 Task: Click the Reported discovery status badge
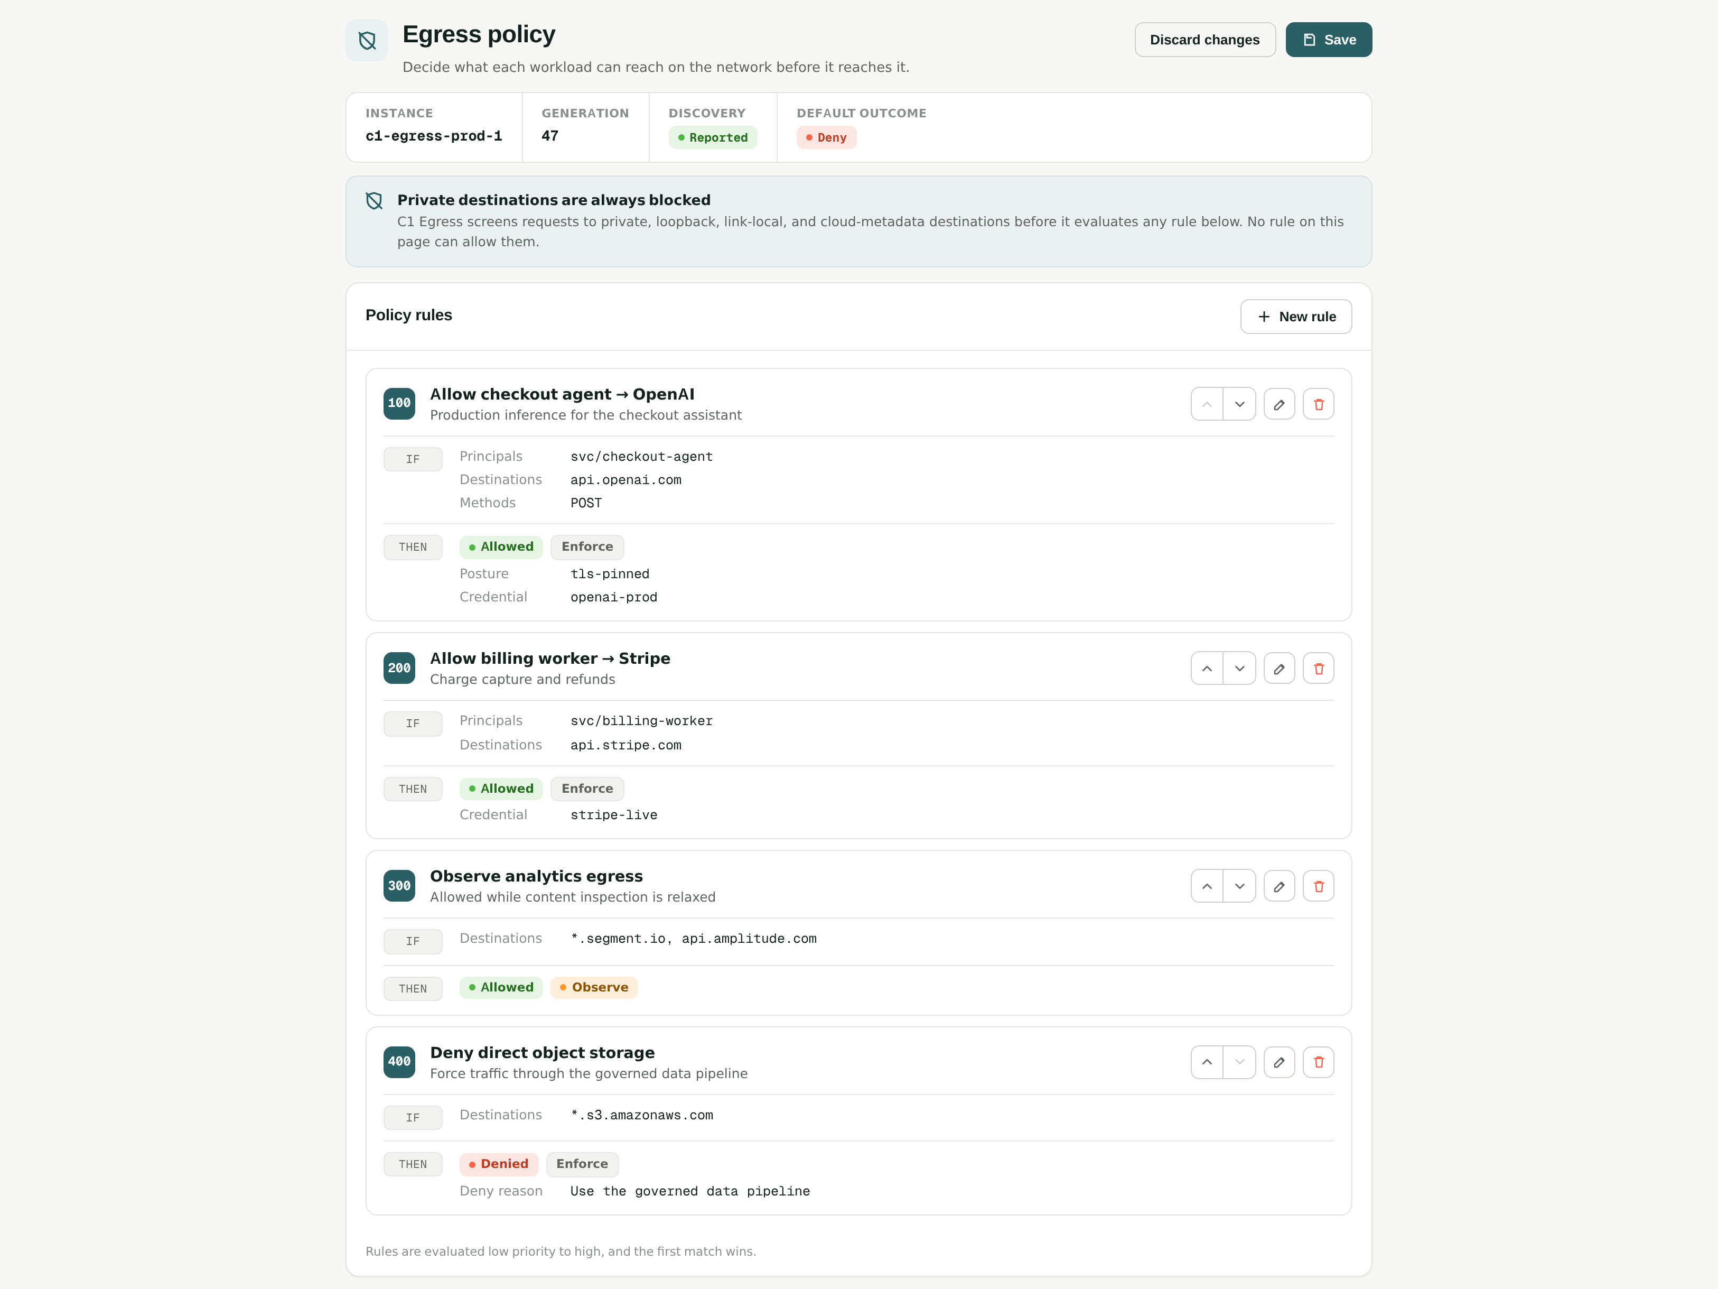[x=712, y=137]
